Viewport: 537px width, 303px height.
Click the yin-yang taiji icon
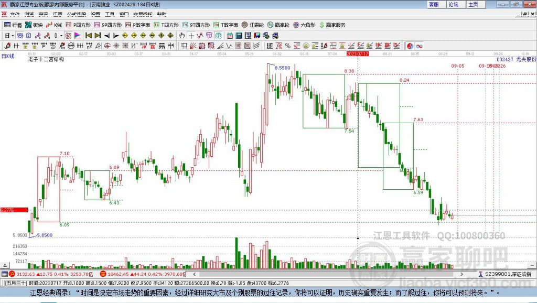pyautogui.click(x=410, y=46)
